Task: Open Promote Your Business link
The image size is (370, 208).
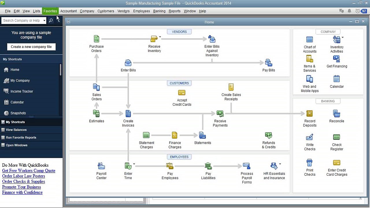Action: point(21,187)
